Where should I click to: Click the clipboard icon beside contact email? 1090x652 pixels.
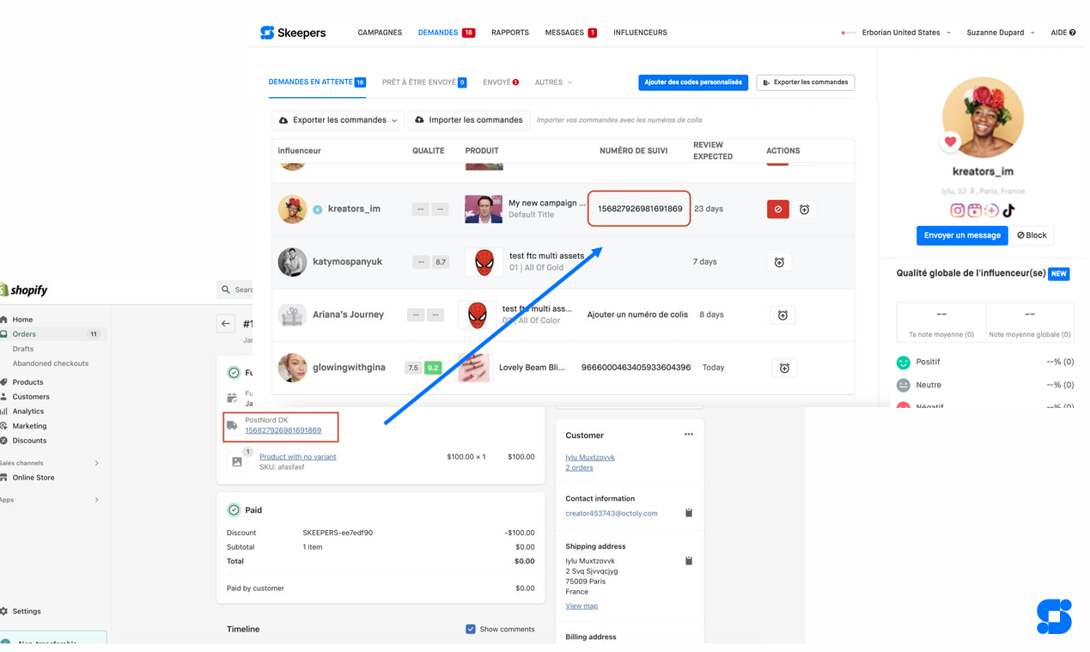pos(688,513)
